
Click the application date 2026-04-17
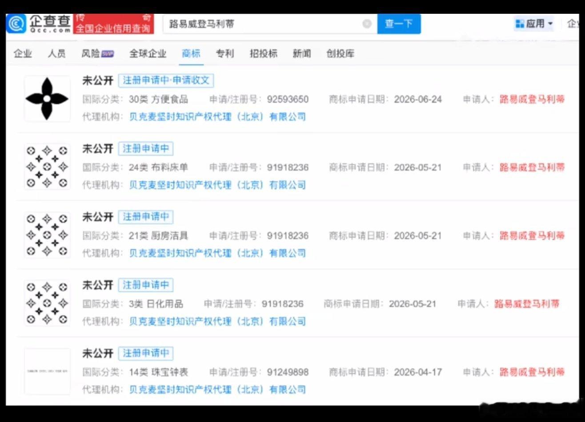(x=418, y=372)
